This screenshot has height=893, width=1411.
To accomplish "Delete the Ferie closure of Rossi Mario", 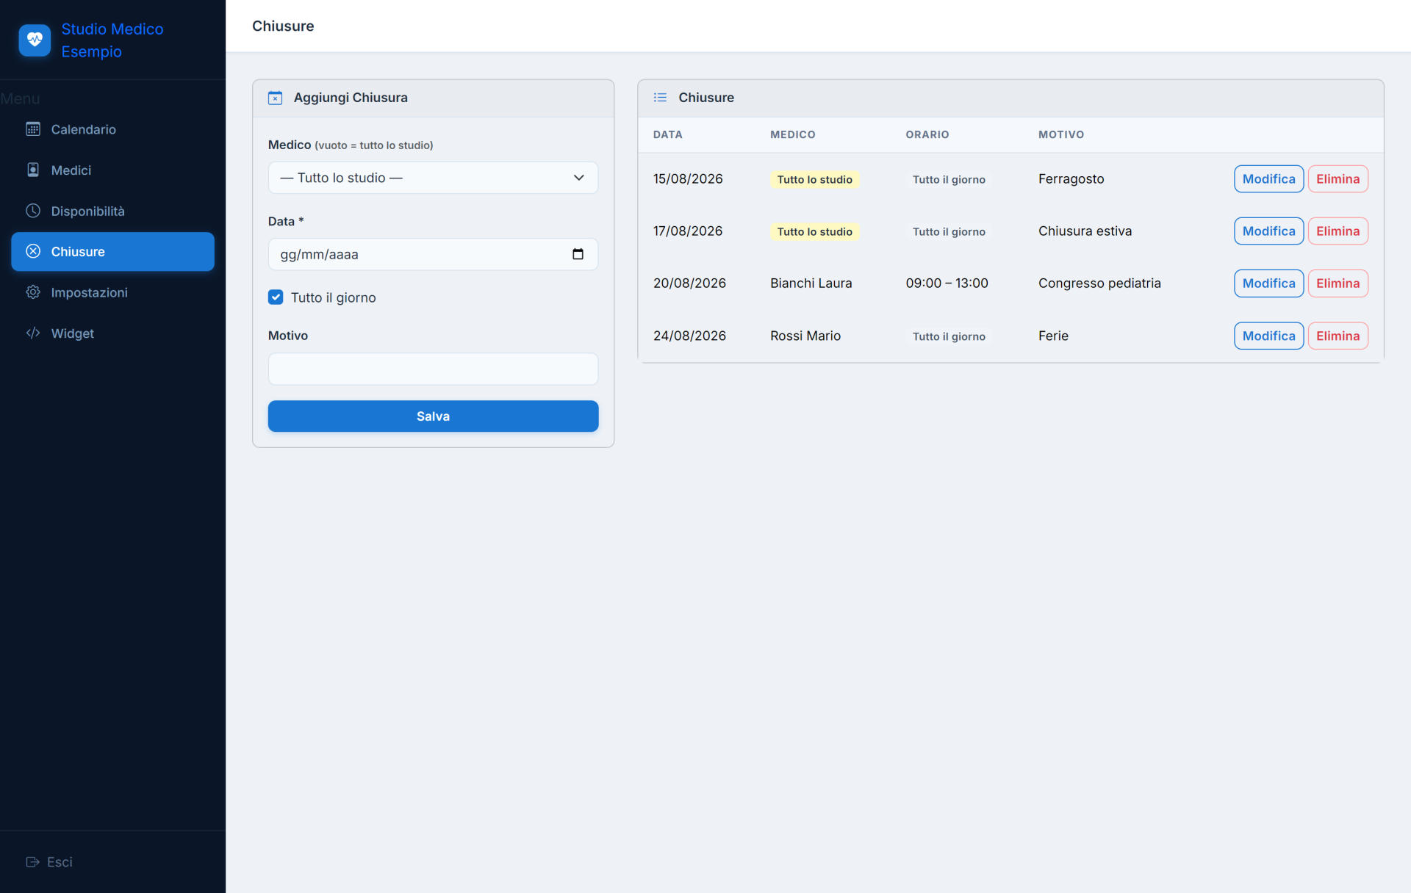I will 1338,336.
